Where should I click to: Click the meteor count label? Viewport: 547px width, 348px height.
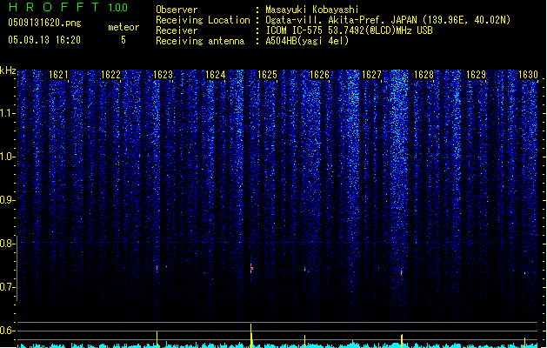(123, 27)
